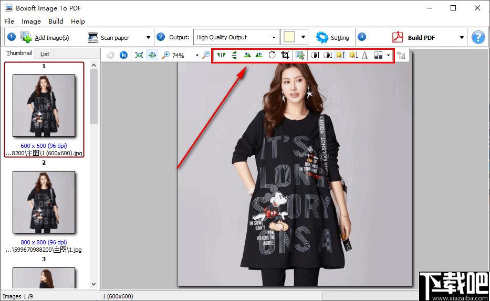Click the step 2 blue number badge
The height and width of the screenshot is (301, 490).
pyautogui.click(x=161, y=37)
